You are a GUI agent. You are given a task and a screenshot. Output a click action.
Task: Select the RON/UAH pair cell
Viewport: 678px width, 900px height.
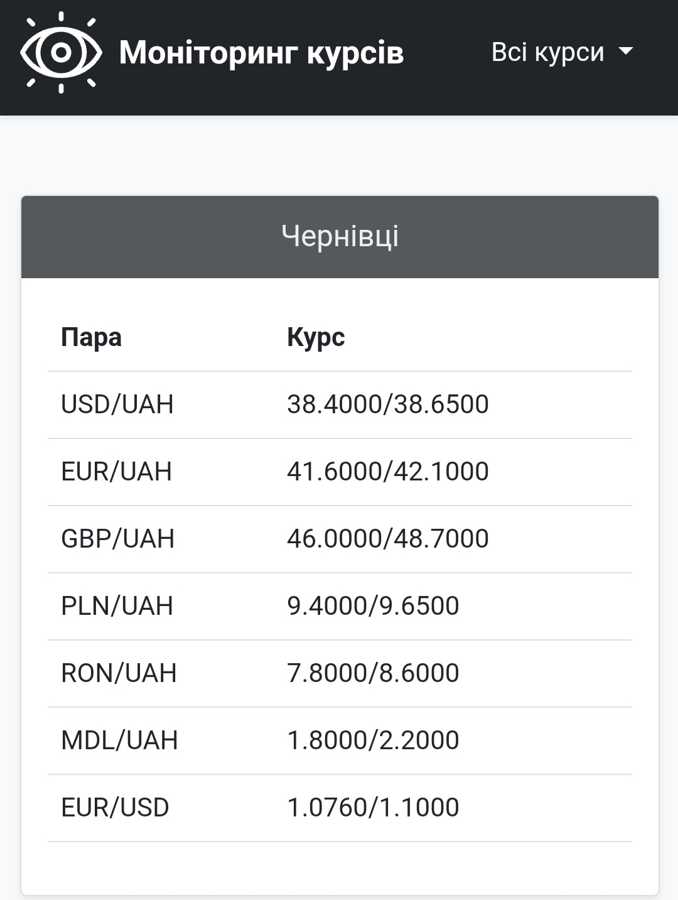(x=119, y=673)
